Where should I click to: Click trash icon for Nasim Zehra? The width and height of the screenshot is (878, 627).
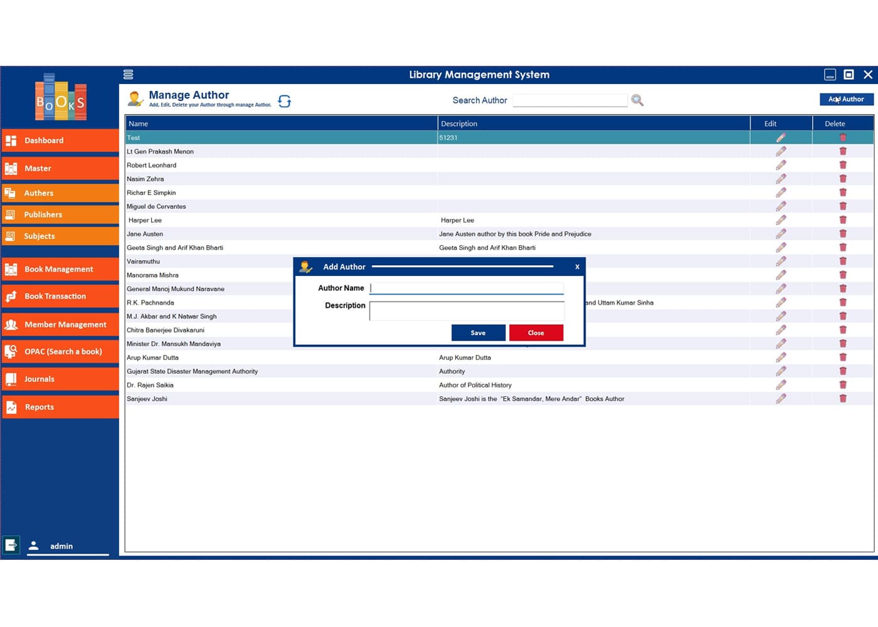click(843, 179)
